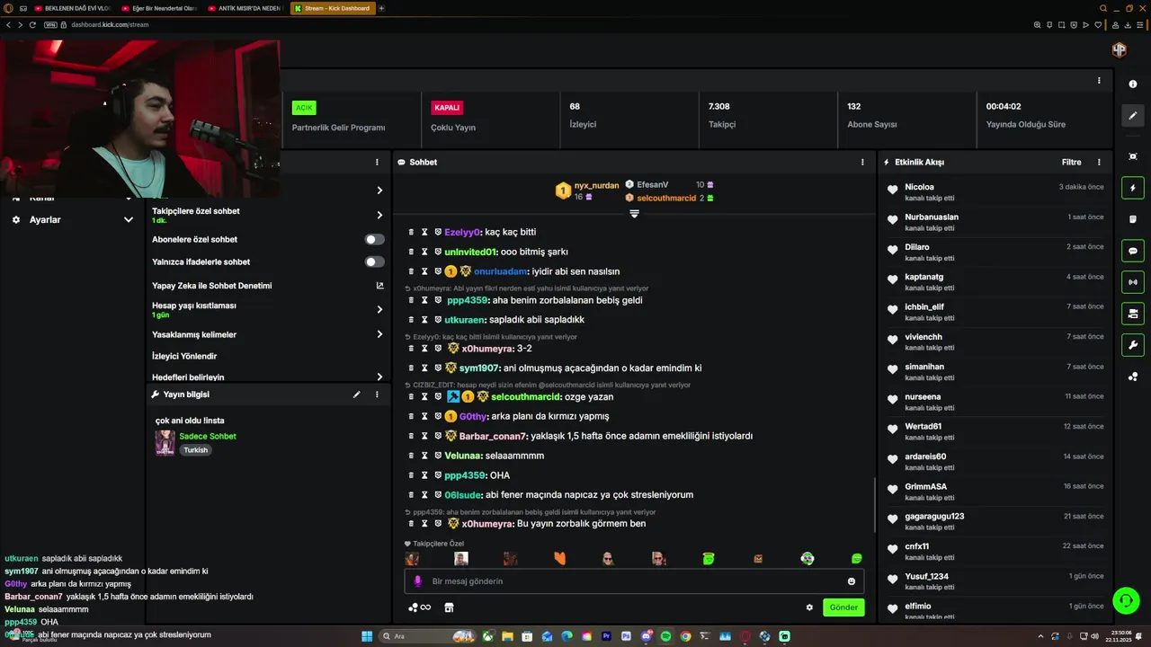Click the lightning activity icon in right sidebar
The height and width of the screenshot is (647, 1151).
click(1132, 189)
